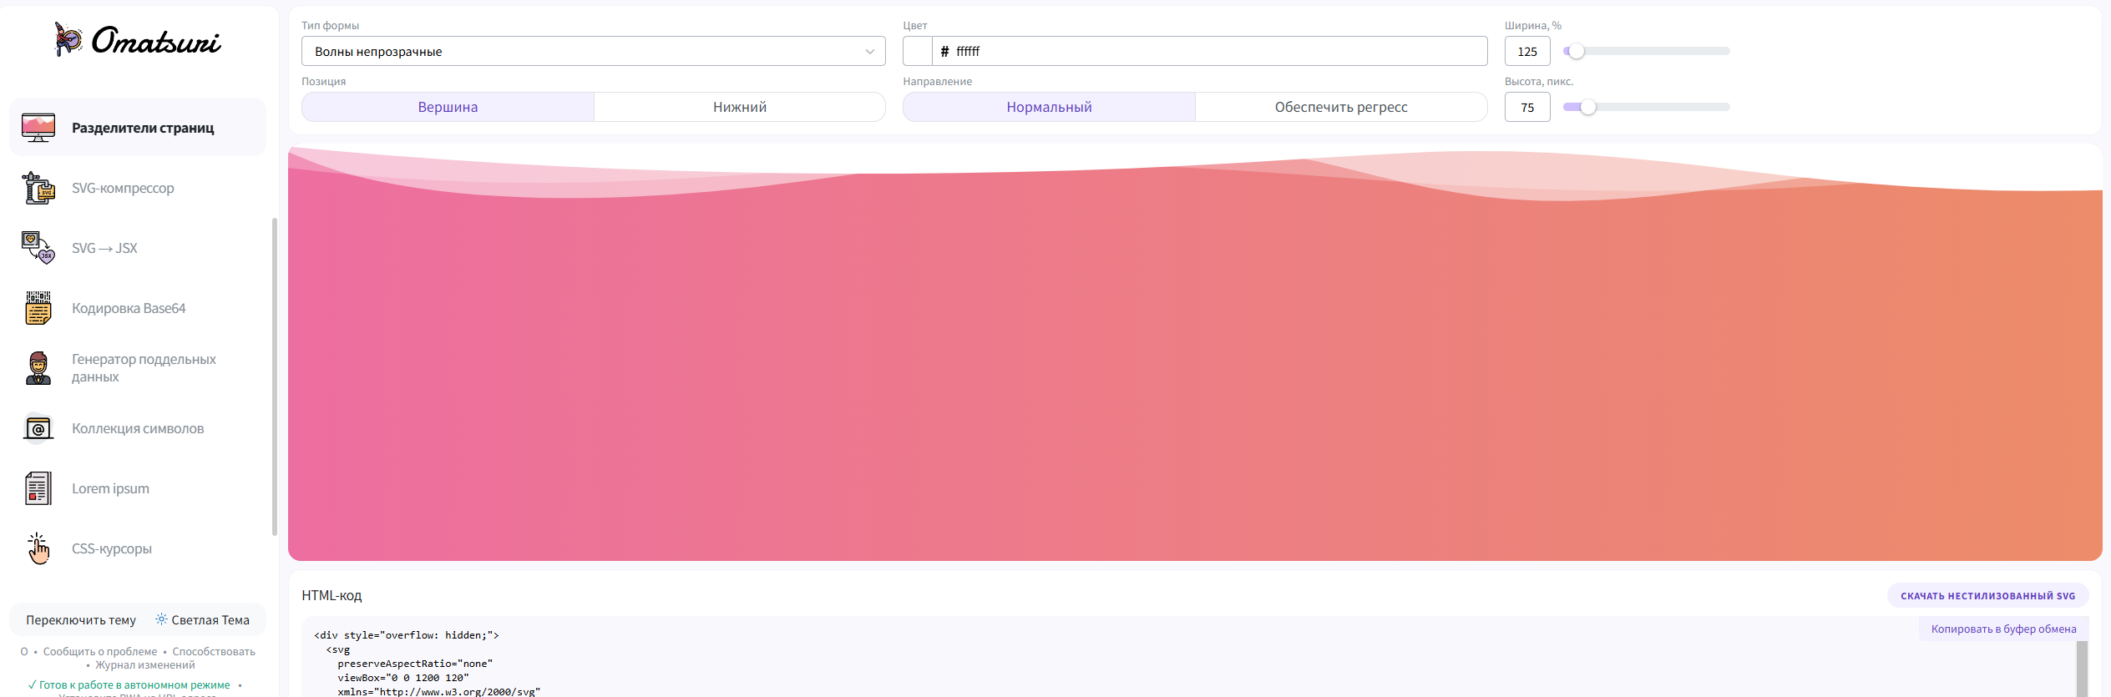Click the height slider handle

click(1588, 107)
